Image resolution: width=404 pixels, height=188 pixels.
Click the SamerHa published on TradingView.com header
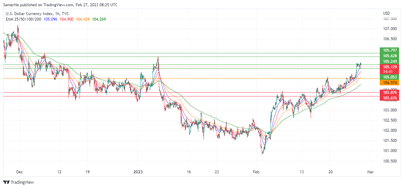pyautogui.click(x=60, y=5)
